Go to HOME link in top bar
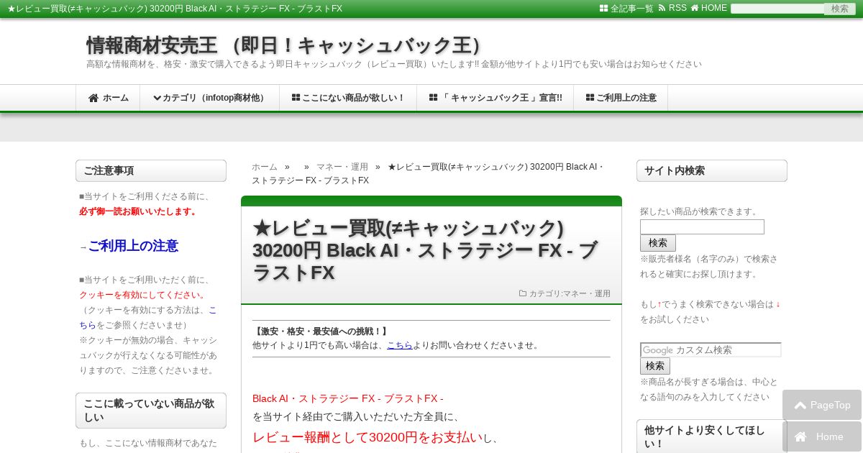 click(x=714, y=8)
